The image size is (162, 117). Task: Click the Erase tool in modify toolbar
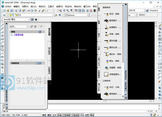point(160,25)
